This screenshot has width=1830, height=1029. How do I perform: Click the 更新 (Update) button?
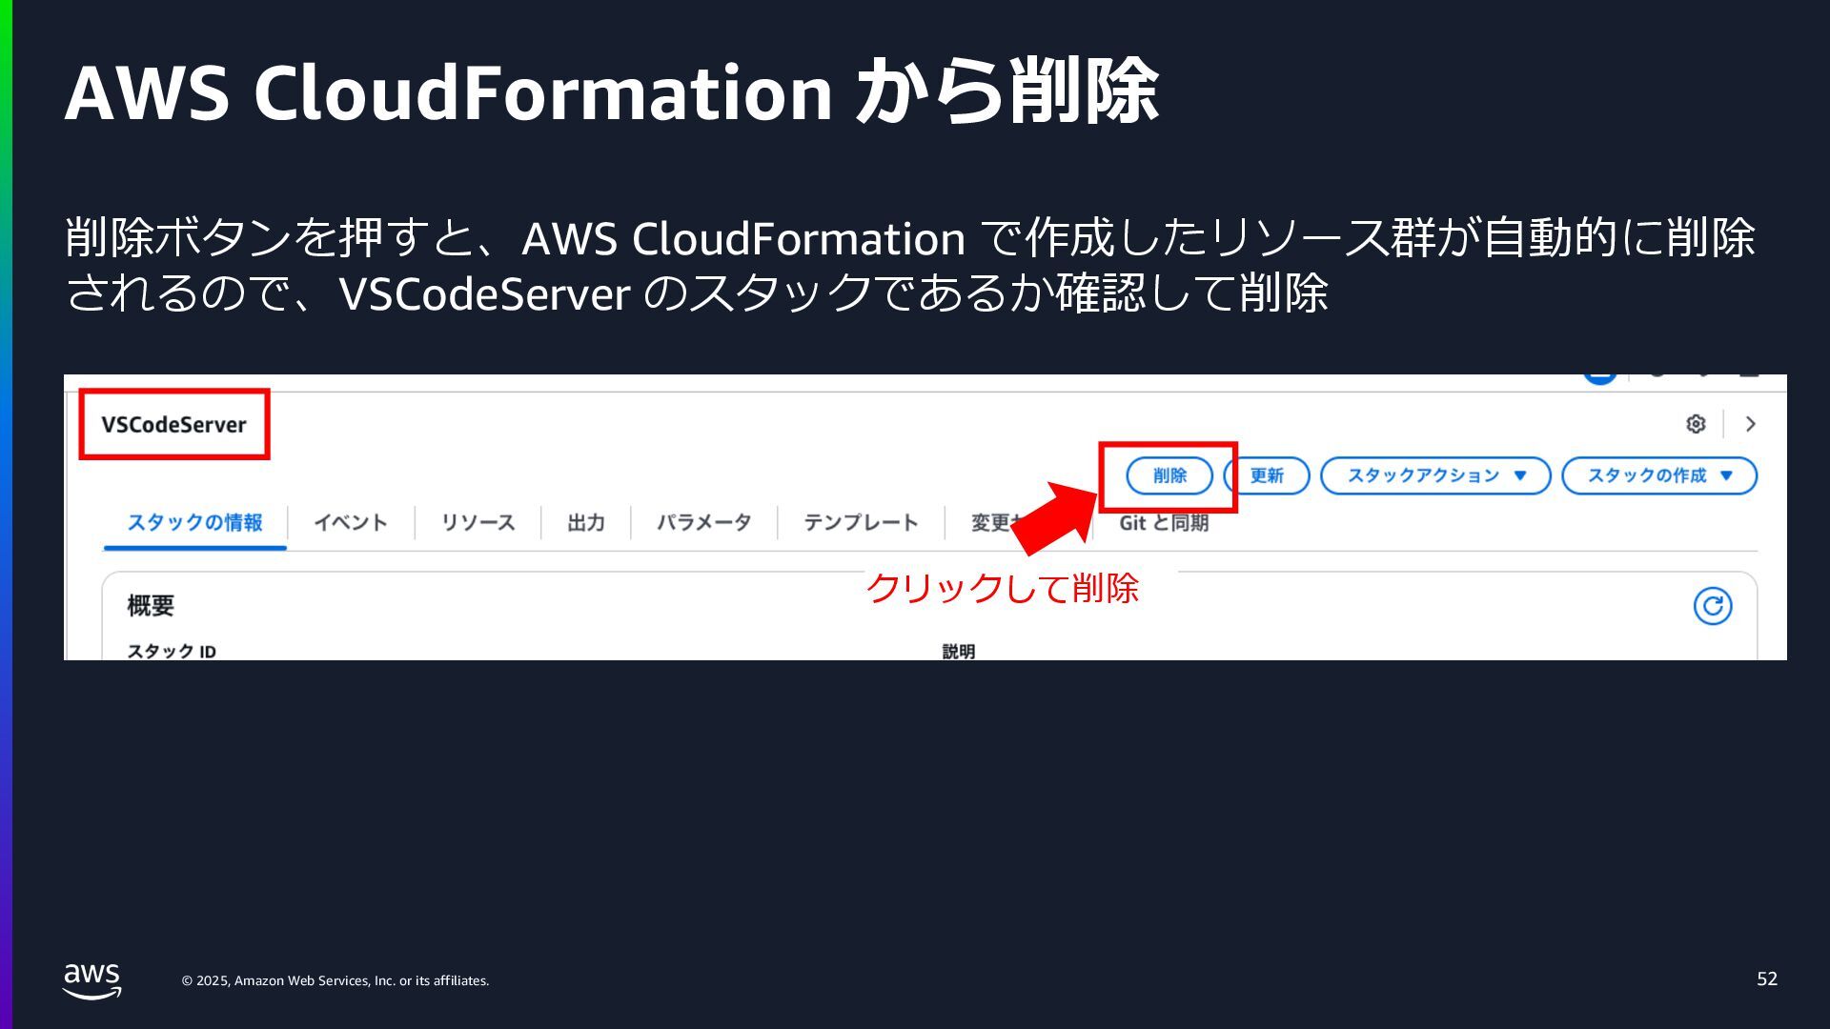[1267, 475]
